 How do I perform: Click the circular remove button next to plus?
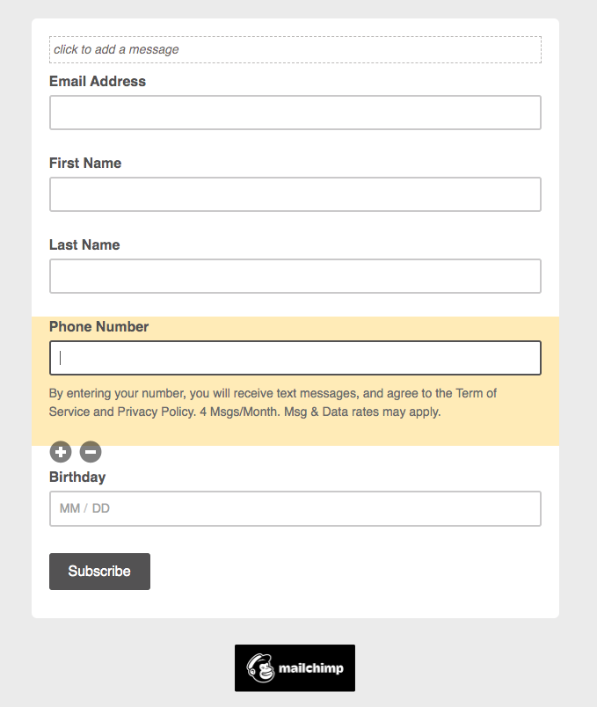pyautogui.click(x=90, y=451)
